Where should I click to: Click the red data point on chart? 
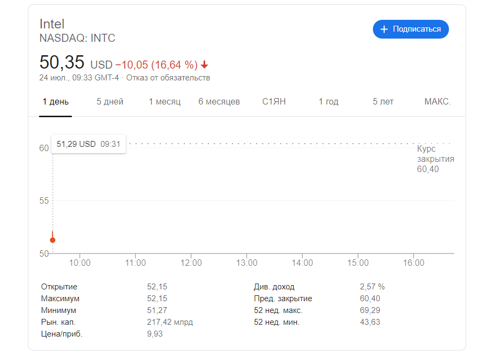pos(53,240)
